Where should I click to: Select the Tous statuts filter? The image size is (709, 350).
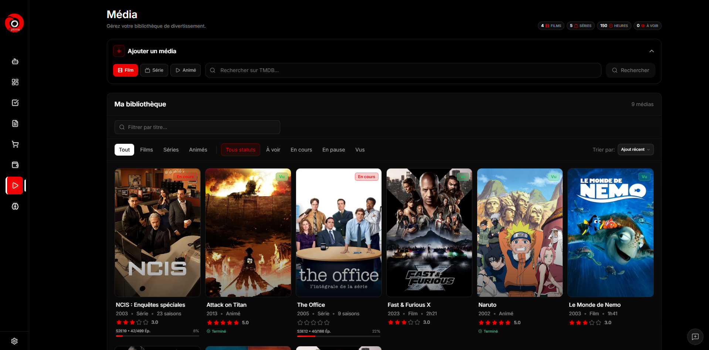[240, 150]
